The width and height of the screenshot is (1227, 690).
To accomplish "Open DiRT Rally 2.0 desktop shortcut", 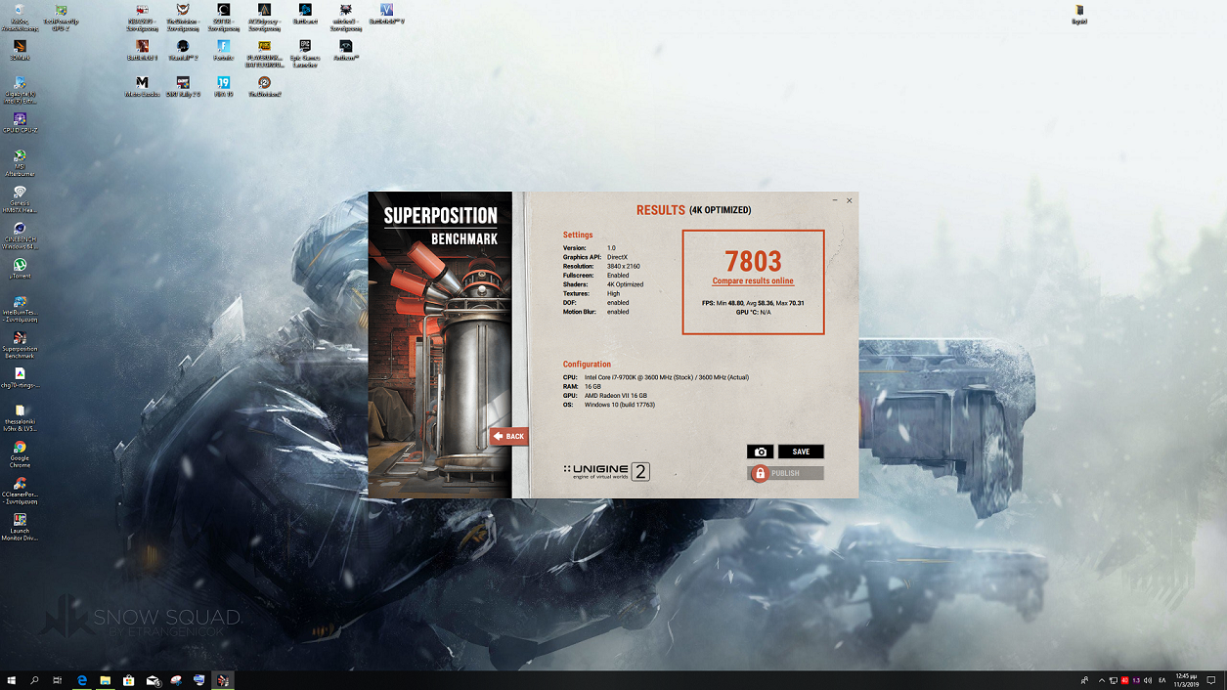I will 183,87.
